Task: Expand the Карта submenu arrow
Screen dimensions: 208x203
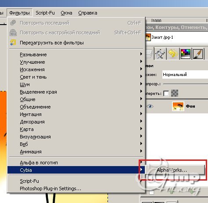Action: (141, 129)
